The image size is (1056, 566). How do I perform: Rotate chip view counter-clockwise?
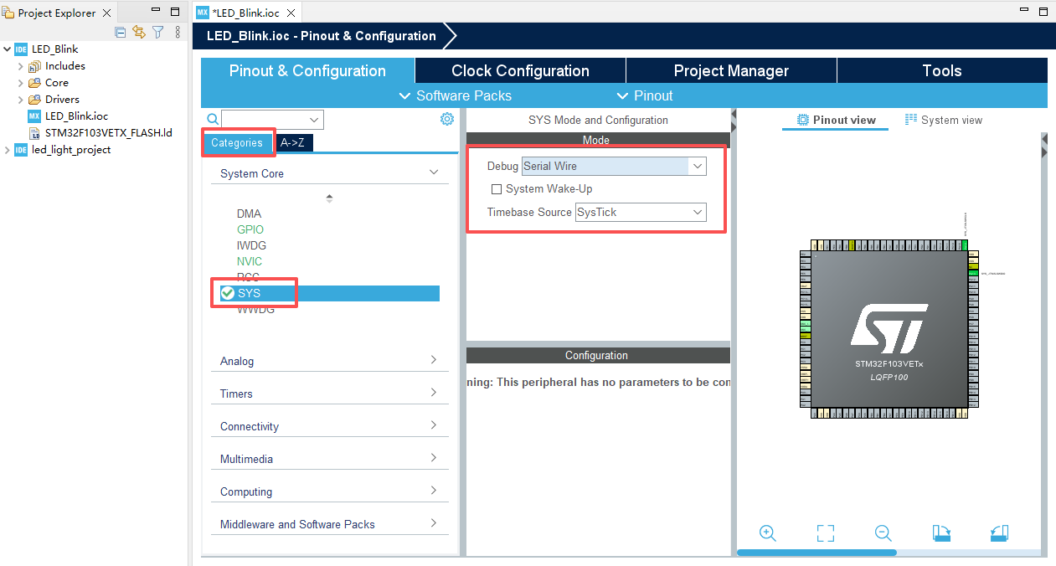pos(999,533)
